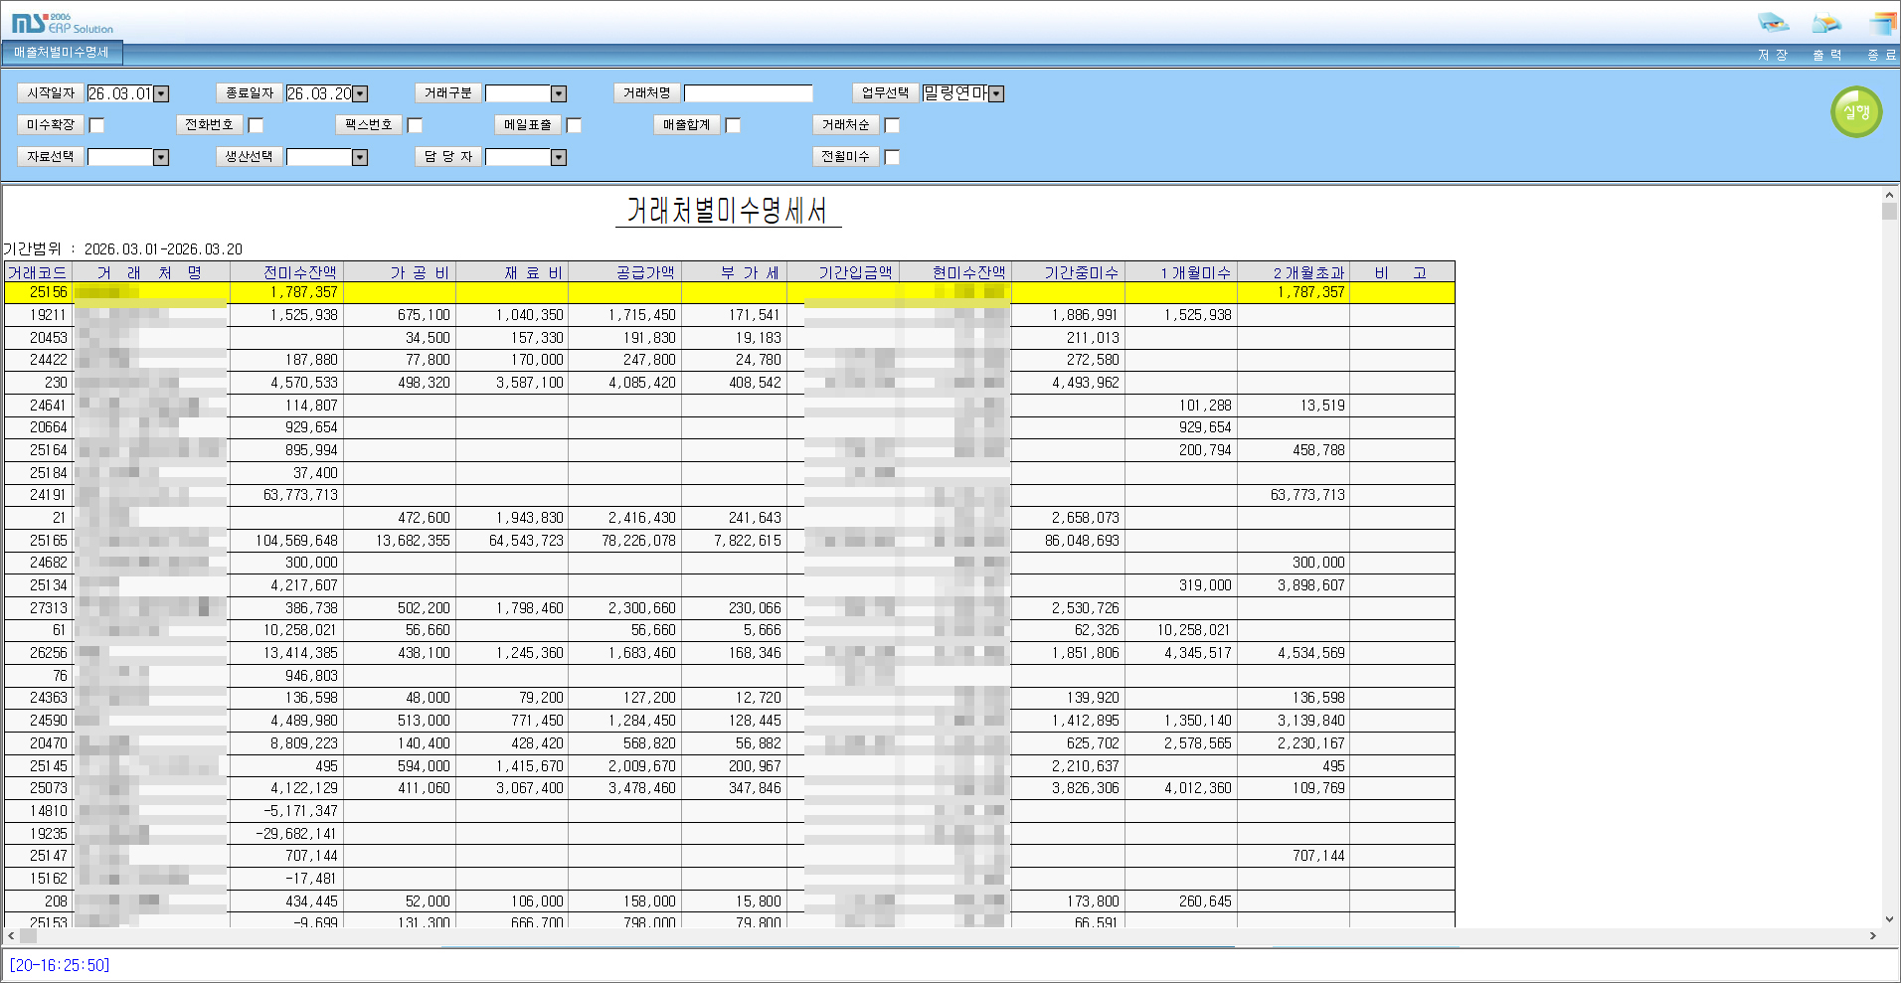Click the 거래처명 label button
Screen dimensions: 1901x983
point(647,93)
